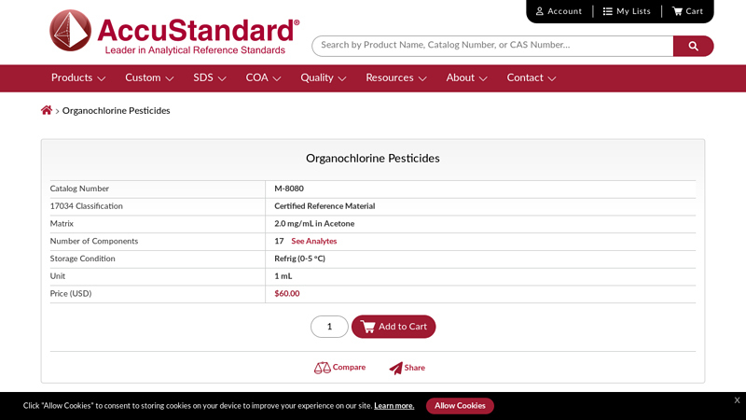Expand the Quality menu

point(323,77)
